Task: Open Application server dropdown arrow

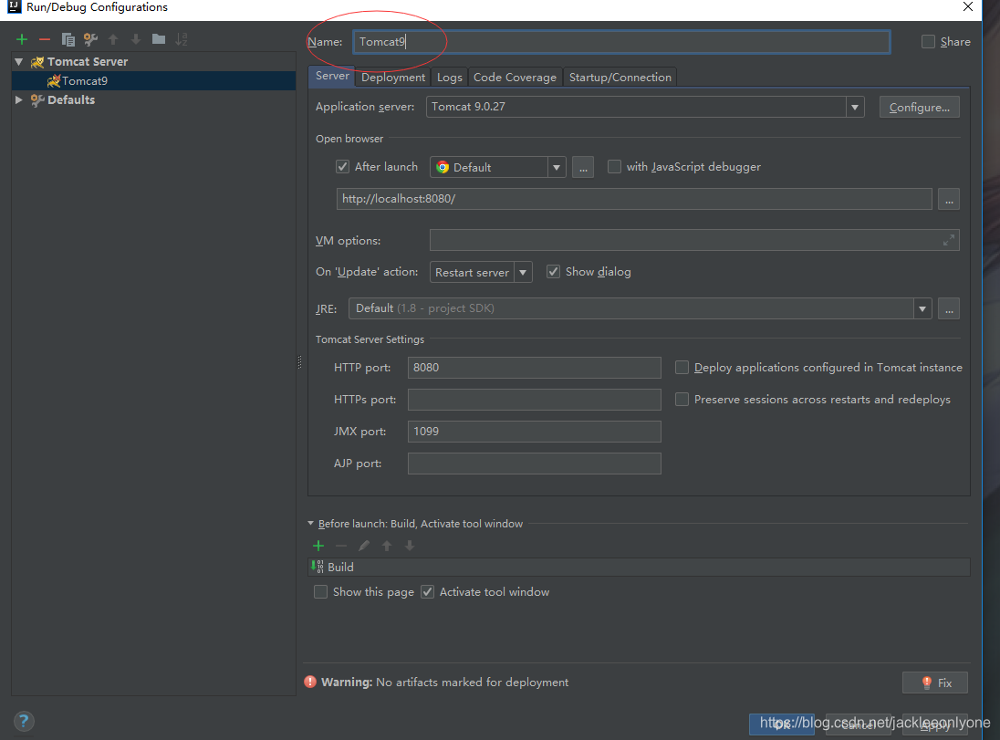Action: (855, 107)
